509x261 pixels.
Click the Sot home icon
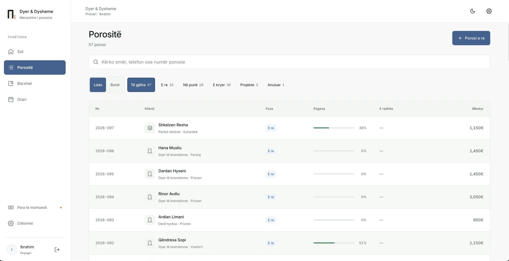(x=11, y=52)
